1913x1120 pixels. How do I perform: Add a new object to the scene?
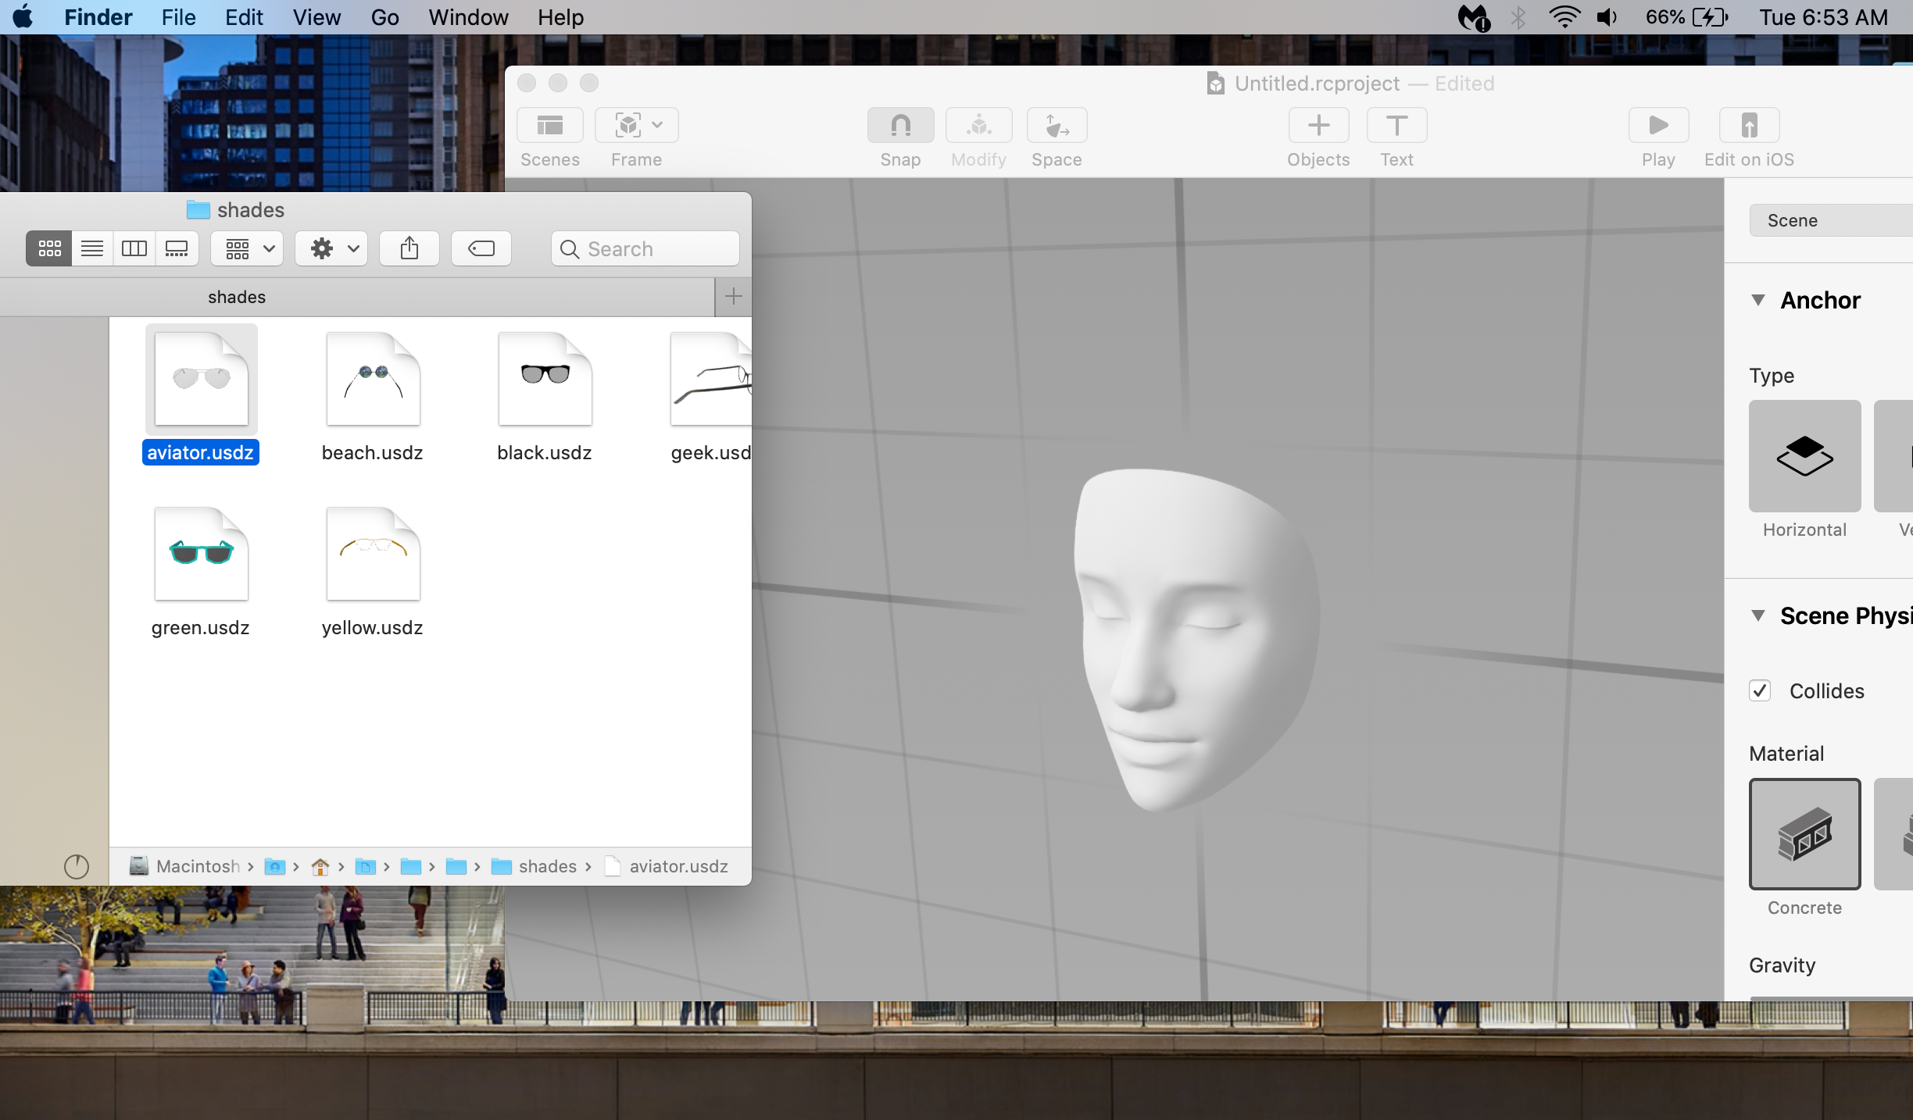coord(1318,125)
